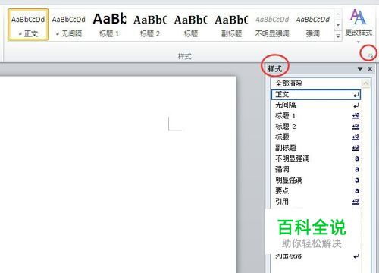Apply the 副标题 gallery style
Image resolution: width=379 pixels, height=273 pixels.
(x=231, y=25)
